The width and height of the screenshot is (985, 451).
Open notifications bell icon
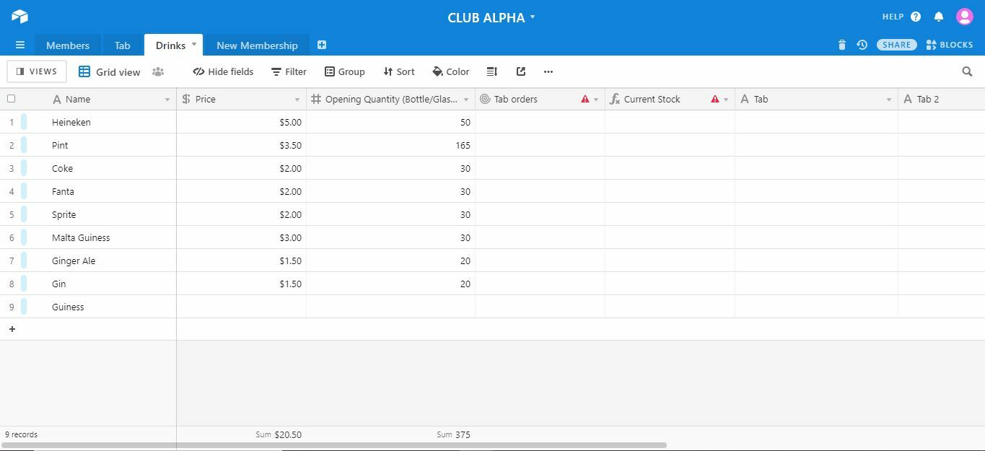point(939,17)
